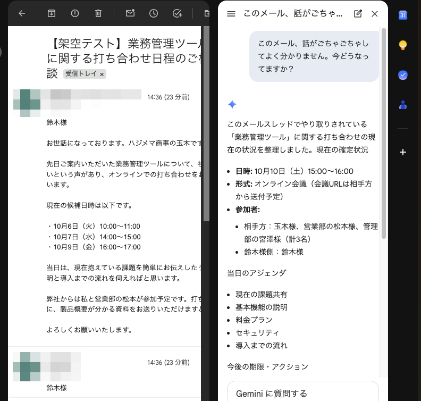Mark the email as unread
This screenshot has height=401, width=421.
130,13
